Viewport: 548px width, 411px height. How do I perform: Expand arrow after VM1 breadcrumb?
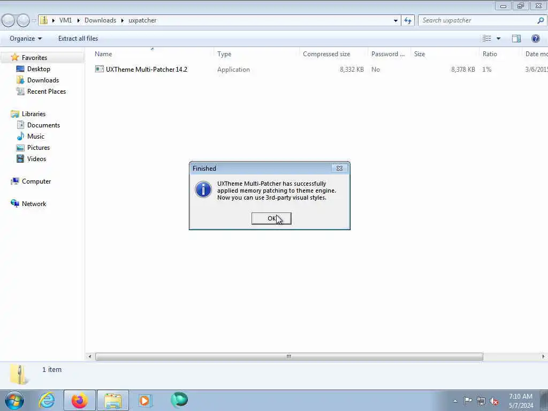78,20
